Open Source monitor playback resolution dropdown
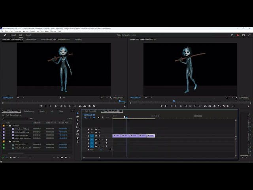 pyautogui.click(x=104, y=98)
